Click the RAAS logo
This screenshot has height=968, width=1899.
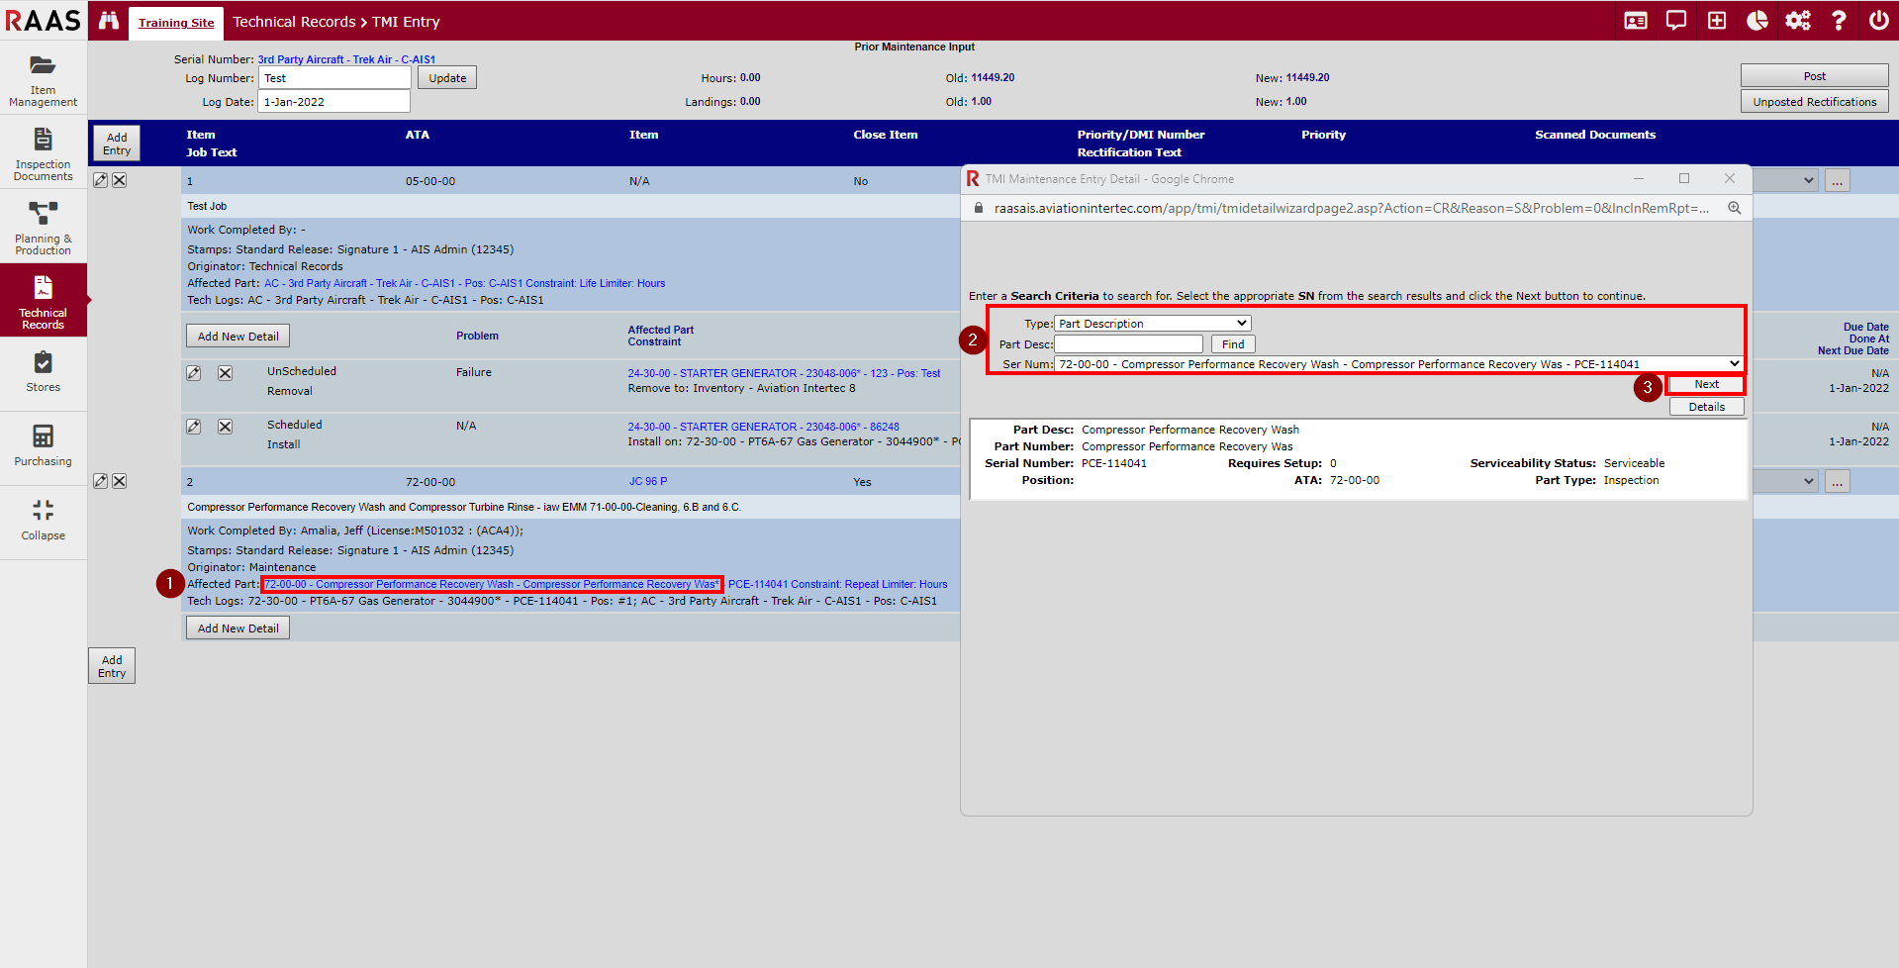tap(43, 21)
